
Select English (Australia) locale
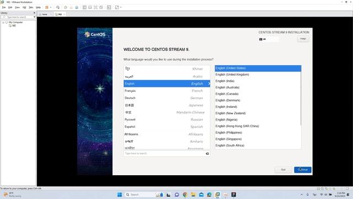[x=258, y=87]
